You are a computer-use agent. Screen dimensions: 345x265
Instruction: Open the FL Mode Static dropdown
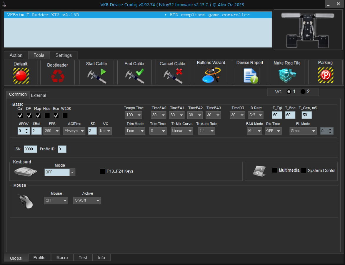(x=303, y=131)
